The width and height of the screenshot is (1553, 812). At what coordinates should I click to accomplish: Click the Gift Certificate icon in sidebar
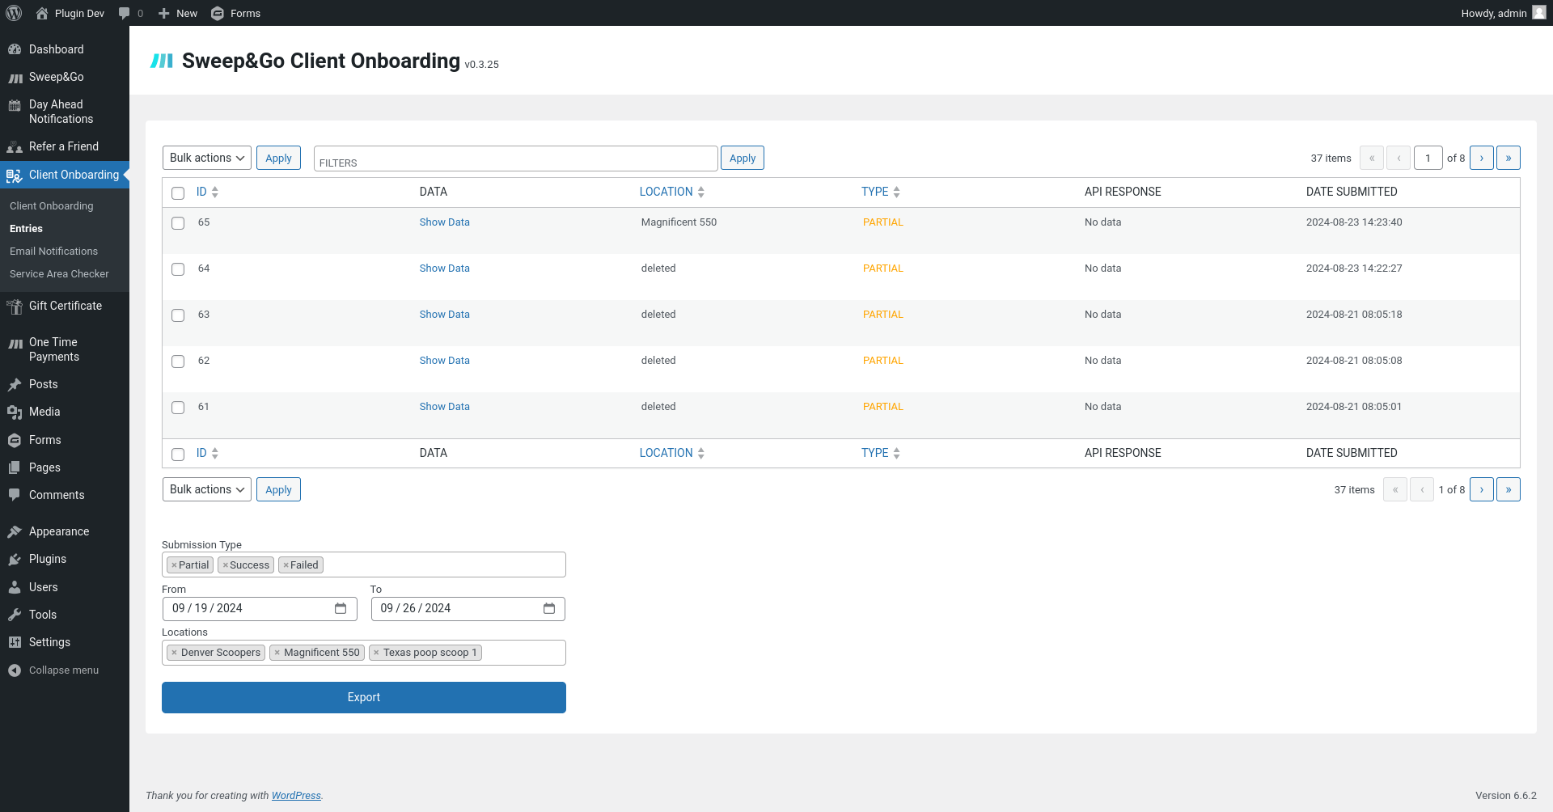(x=15, y=307)
